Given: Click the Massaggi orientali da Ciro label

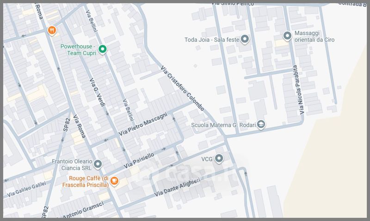Looking at the screenshot, I should pyautogui.click(x=314, y=37).
